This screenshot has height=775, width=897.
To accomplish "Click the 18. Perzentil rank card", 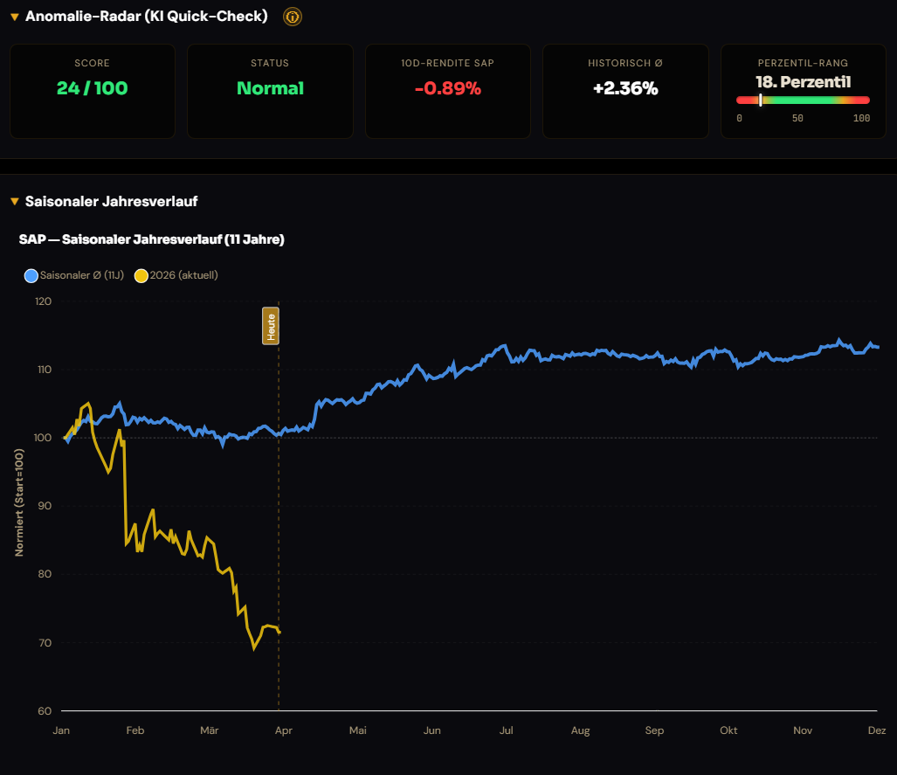I will coord(804,91).
